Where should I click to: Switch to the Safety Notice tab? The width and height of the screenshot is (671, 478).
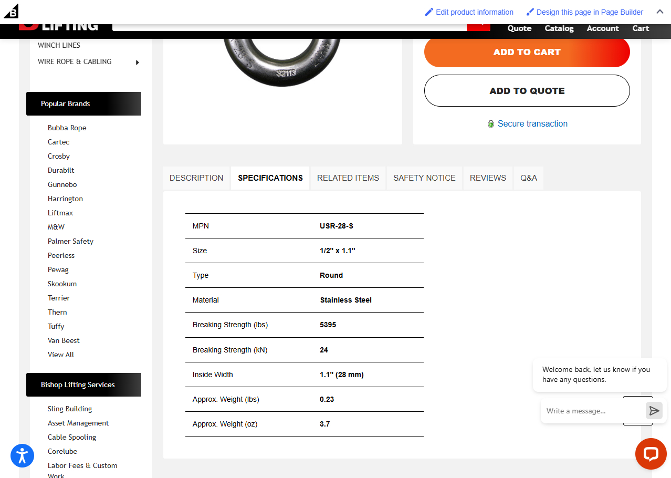point(424,178)
